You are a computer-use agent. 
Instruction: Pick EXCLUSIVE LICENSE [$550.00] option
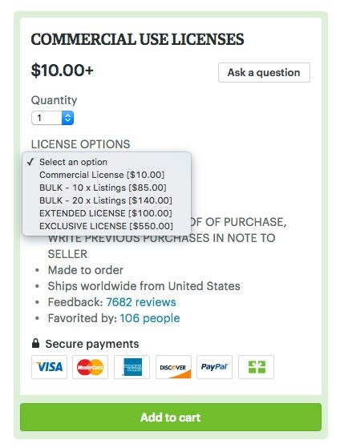coord(106,226)
